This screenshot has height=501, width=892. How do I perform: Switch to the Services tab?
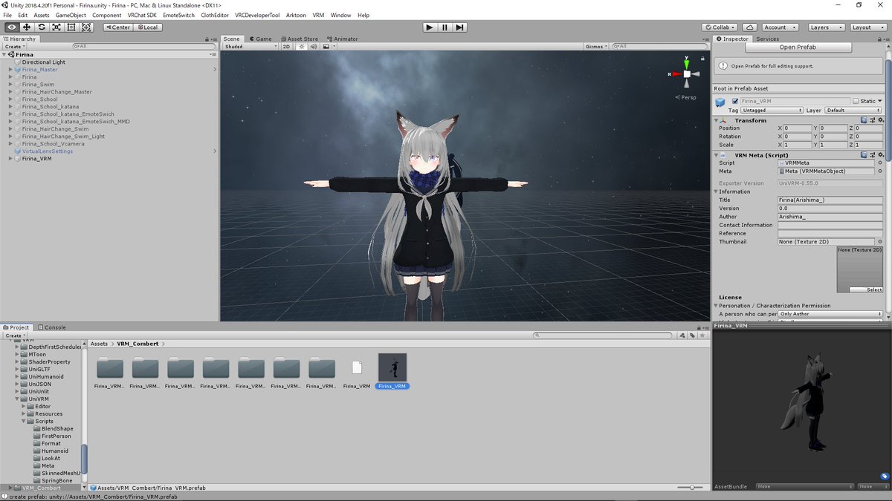click(767, 39)
